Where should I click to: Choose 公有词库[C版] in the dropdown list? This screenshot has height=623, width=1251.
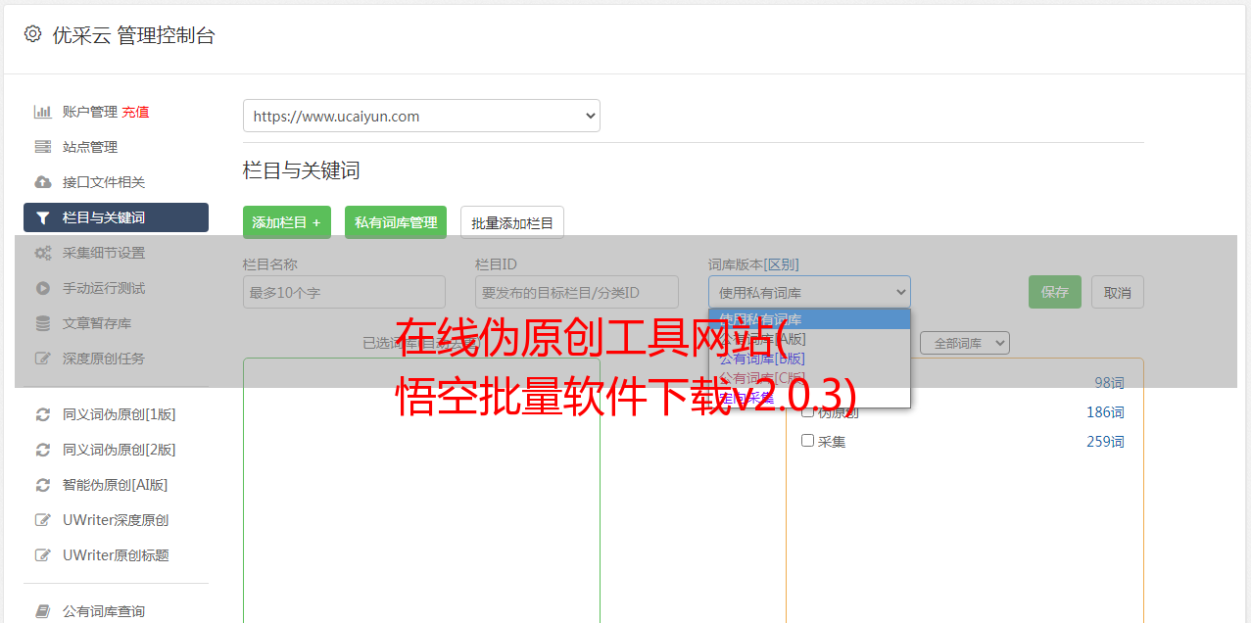809,378
